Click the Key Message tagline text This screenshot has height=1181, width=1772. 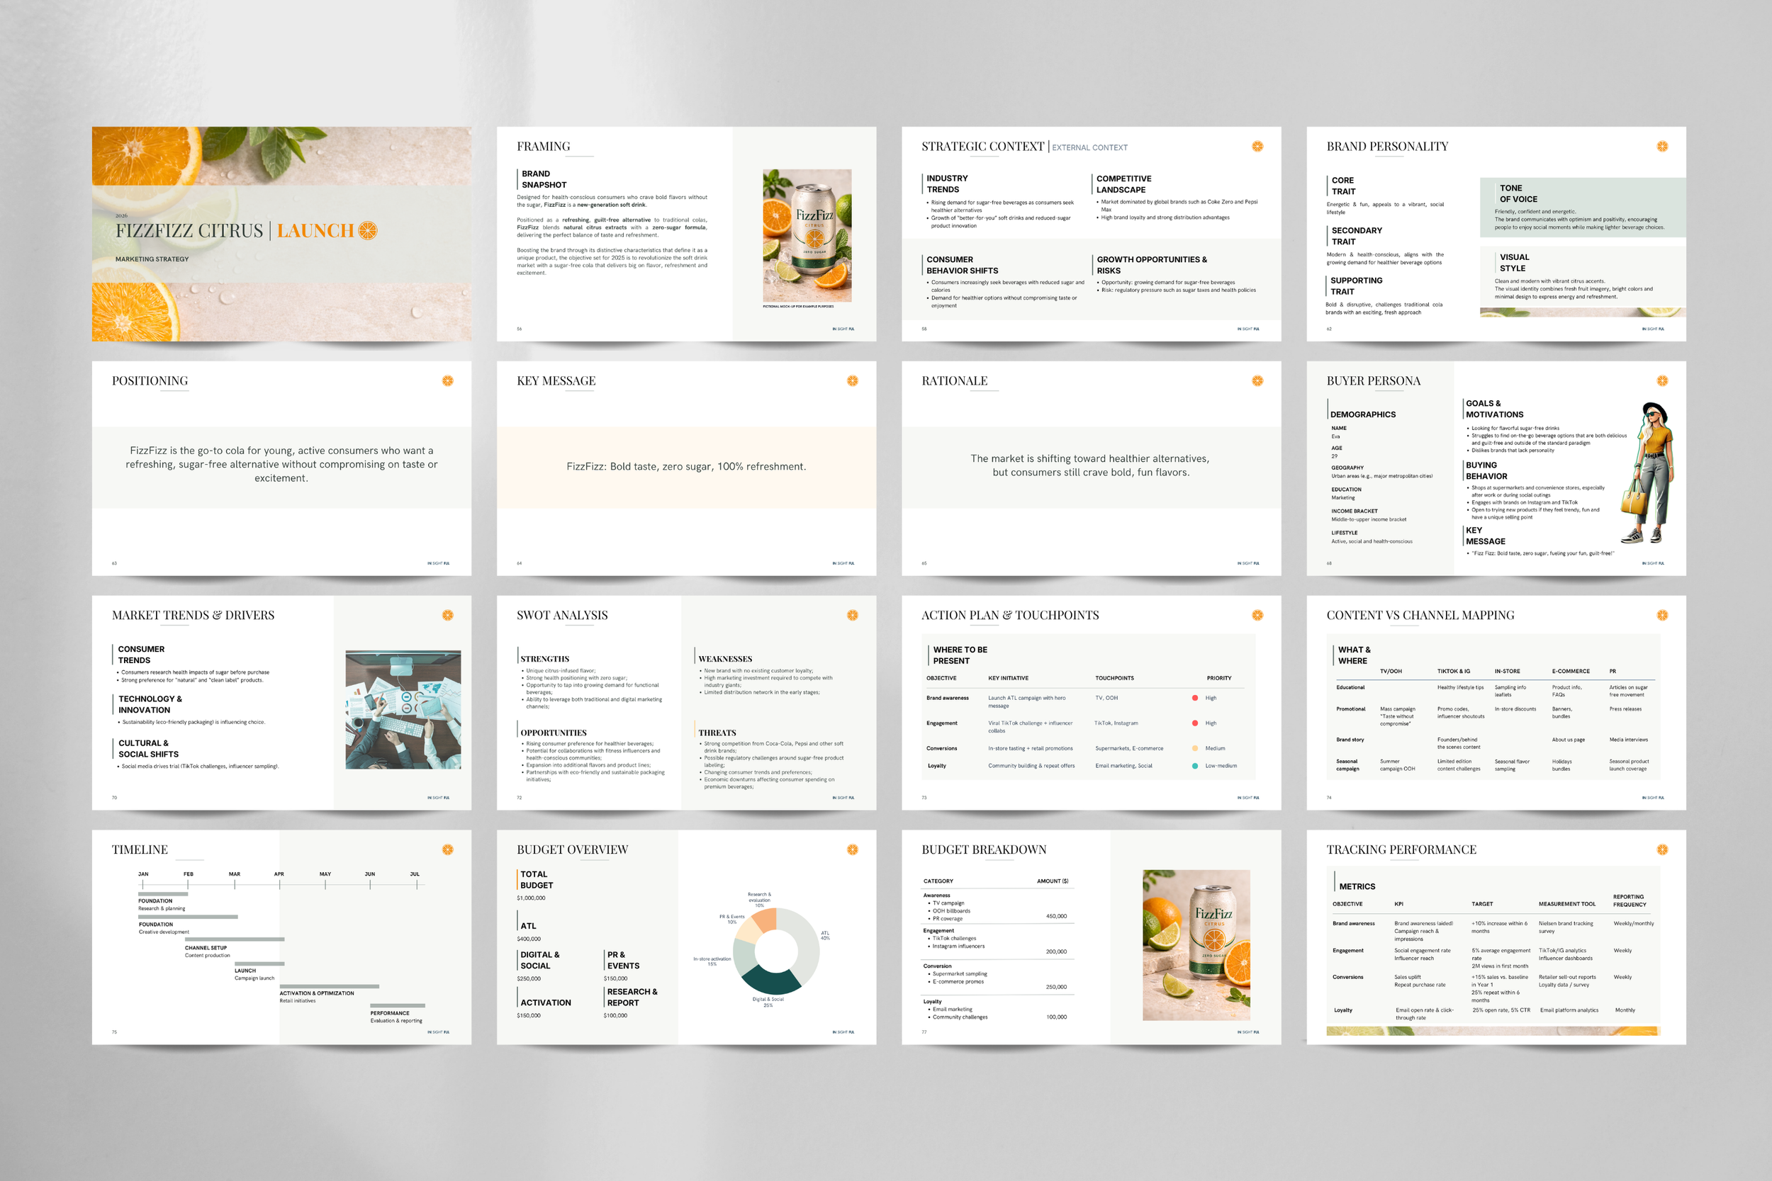[686, 467]
